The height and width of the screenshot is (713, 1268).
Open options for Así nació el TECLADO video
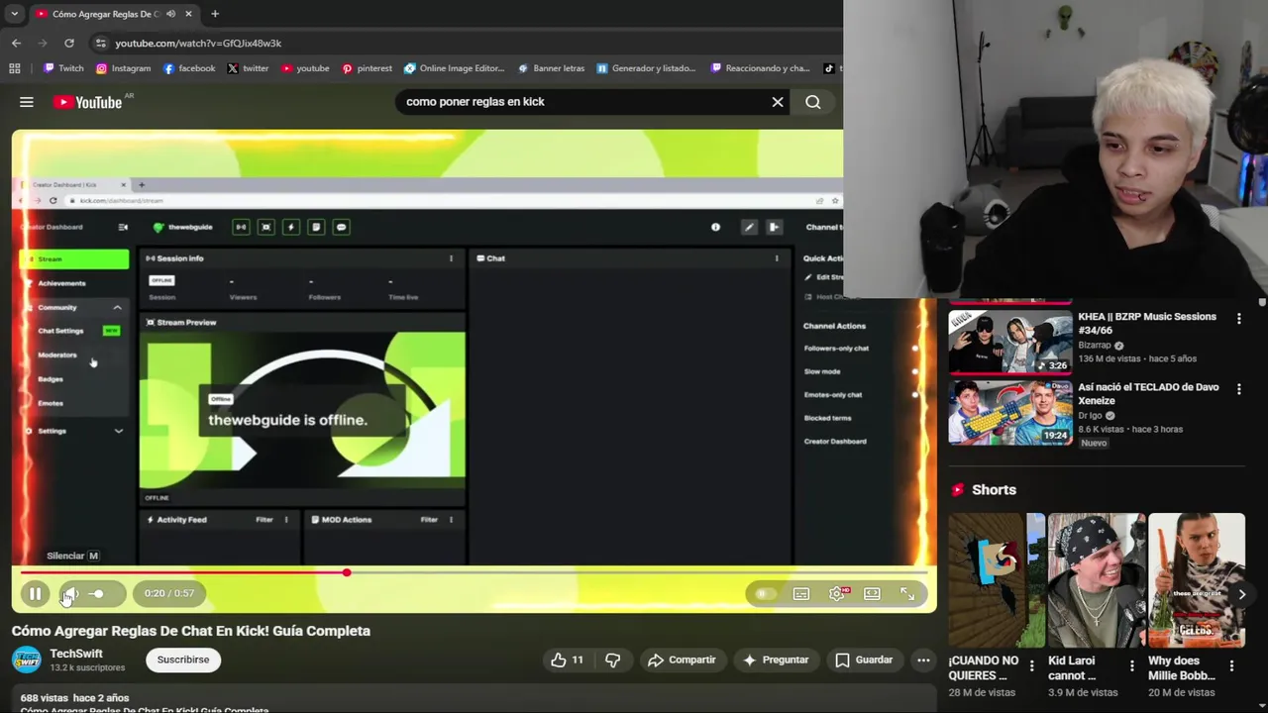1238,389
